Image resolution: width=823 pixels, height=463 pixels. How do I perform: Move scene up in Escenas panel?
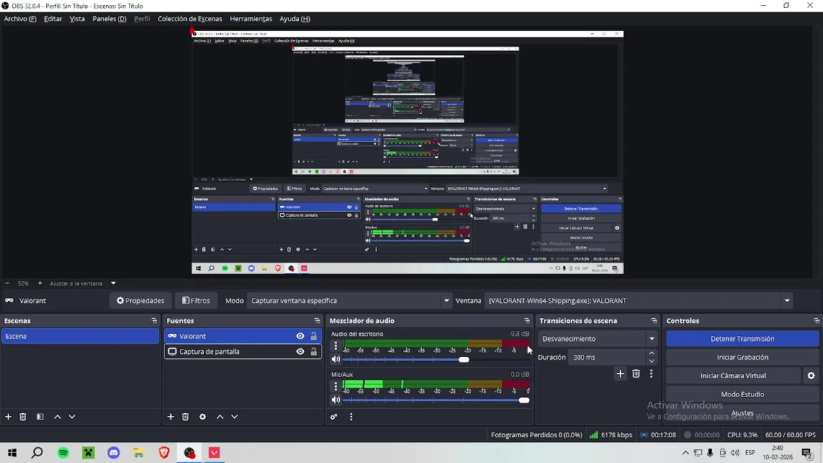pyautogui.click(x=57, y=417)
